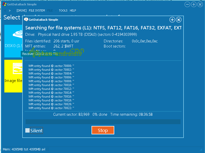Select log line for sector 70812
This screenshot has width=205, height=153.
coord(51,89)
